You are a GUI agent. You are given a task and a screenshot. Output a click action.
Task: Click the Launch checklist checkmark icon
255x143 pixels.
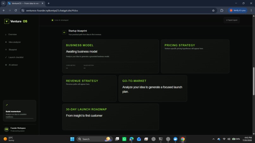click(x=6, y=57)
